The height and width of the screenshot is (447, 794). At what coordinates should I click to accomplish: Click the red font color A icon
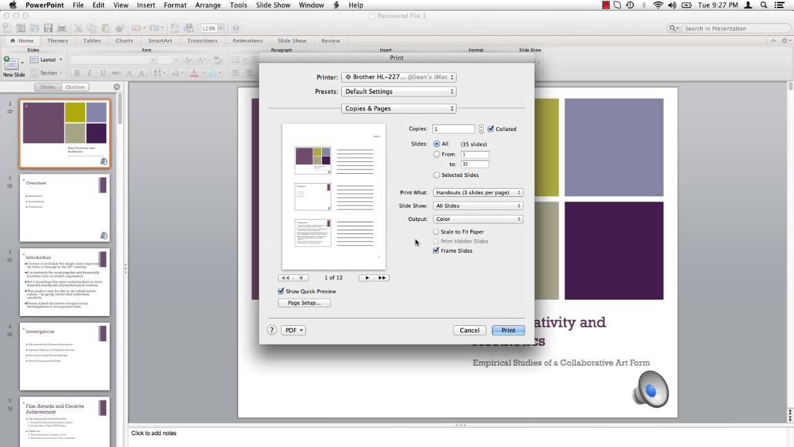click(x=194, y=73)
